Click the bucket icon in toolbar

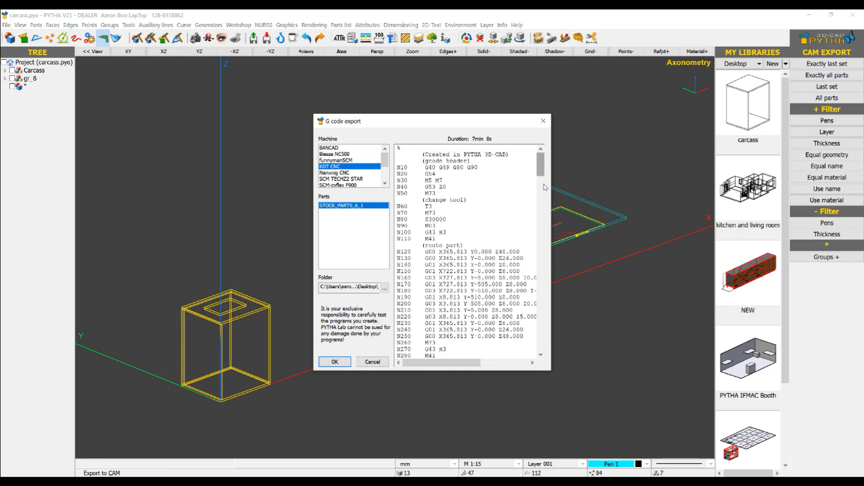[x=293, y=38]
